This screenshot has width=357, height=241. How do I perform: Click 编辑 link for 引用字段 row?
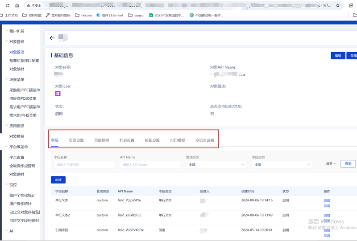point(327,230)
